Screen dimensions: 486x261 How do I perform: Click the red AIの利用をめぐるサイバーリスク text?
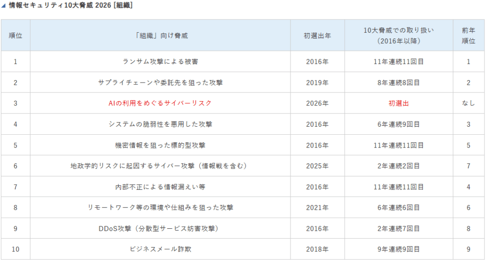pos(160,103)
